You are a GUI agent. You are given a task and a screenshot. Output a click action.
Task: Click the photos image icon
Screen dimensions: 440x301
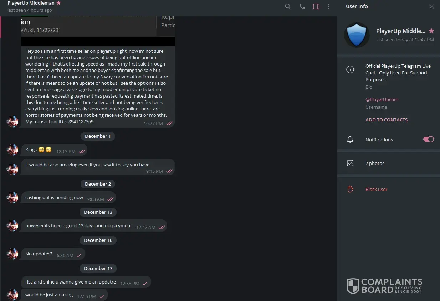point(350,163)
